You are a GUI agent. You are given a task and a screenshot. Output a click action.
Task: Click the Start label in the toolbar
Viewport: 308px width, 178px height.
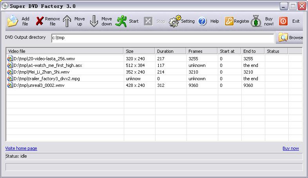pyautogui.click(x=134, y=21)
